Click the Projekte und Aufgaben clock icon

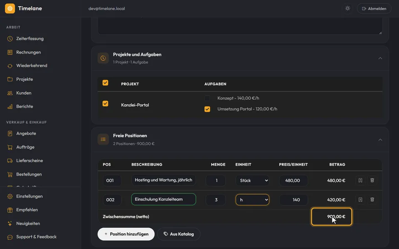point(103,58)
